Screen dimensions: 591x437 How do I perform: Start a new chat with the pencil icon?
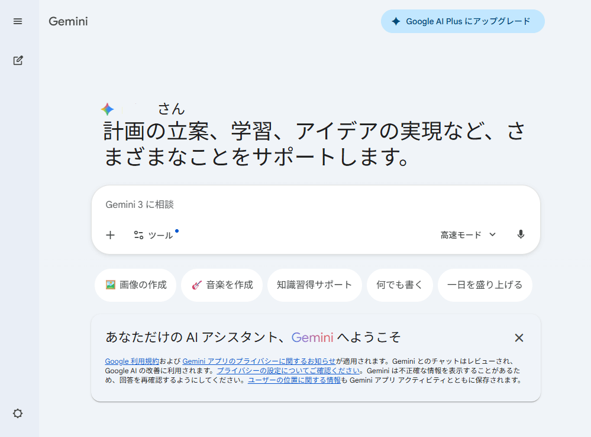tap(18, 60)
